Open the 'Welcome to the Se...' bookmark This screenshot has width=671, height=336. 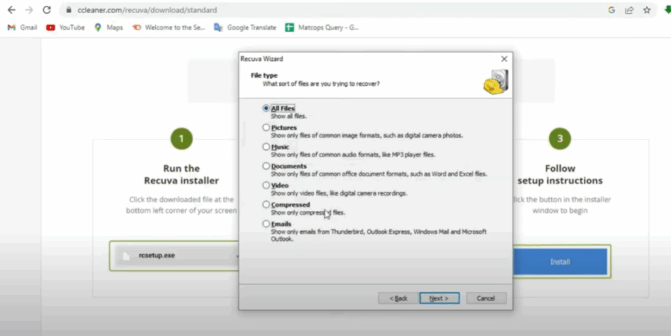click(x=168, y=28)
